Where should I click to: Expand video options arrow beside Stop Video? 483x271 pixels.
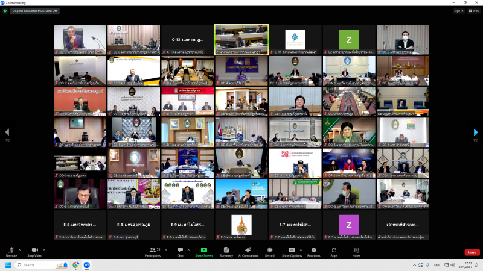pyautogui.click(x=45, y=249)
